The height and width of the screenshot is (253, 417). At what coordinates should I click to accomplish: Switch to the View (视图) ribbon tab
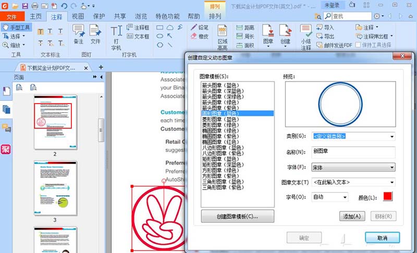[78, 16]
